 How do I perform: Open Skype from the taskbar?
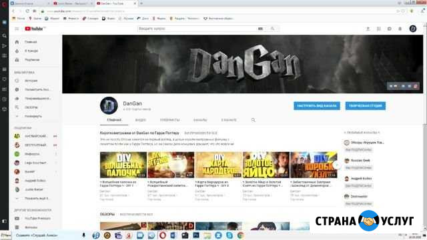tap(230, 235)
